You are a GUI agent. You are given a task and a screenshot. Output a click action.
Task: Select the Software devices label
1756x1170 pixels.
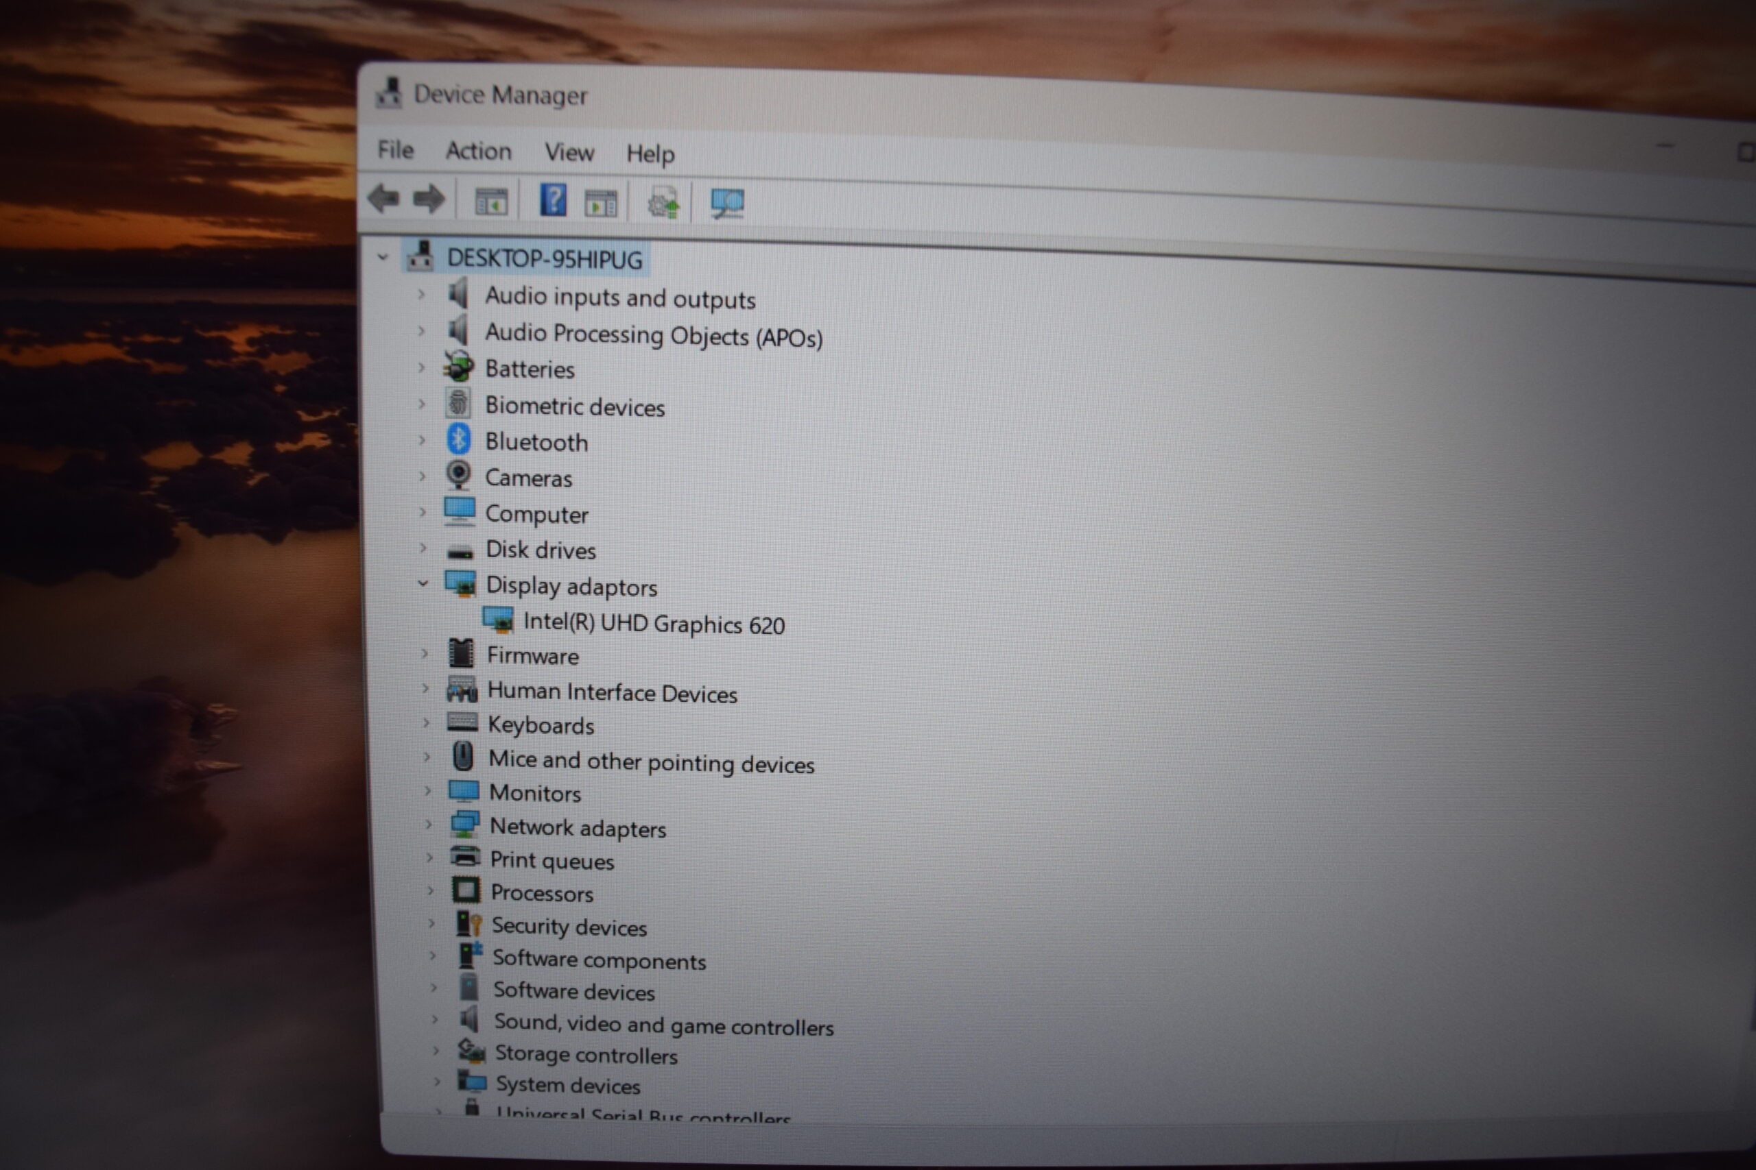coord(573,991)
